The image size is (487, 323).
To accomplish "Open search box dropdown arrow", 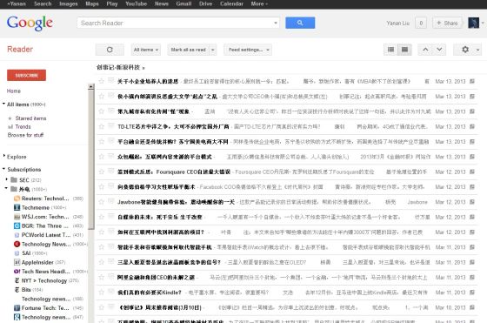I will coord(275,23).
